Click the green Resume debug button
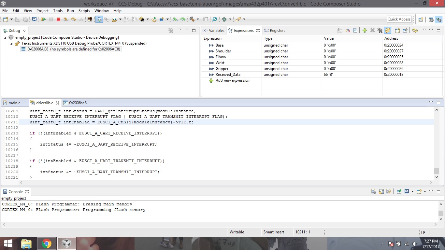 [x=43, y=19]
